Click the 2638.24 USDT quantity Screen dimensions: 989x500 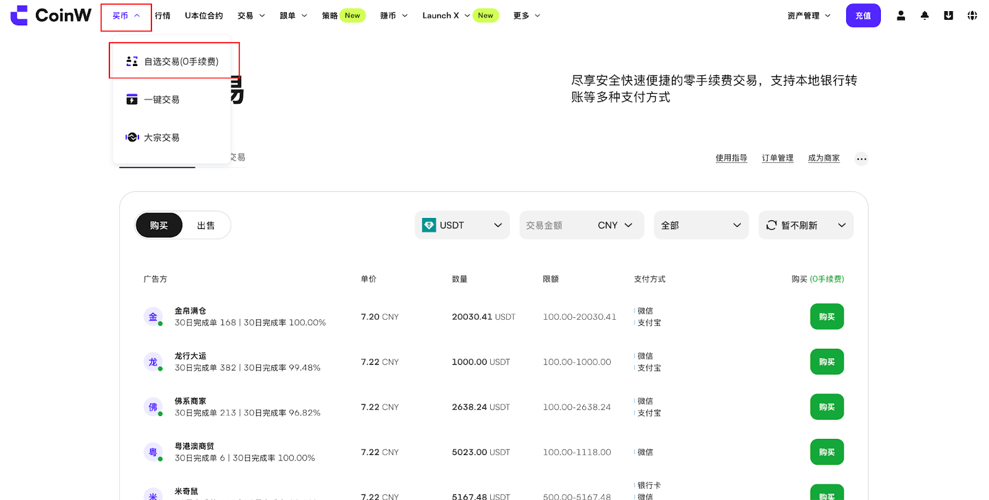(x=481, y=407)
